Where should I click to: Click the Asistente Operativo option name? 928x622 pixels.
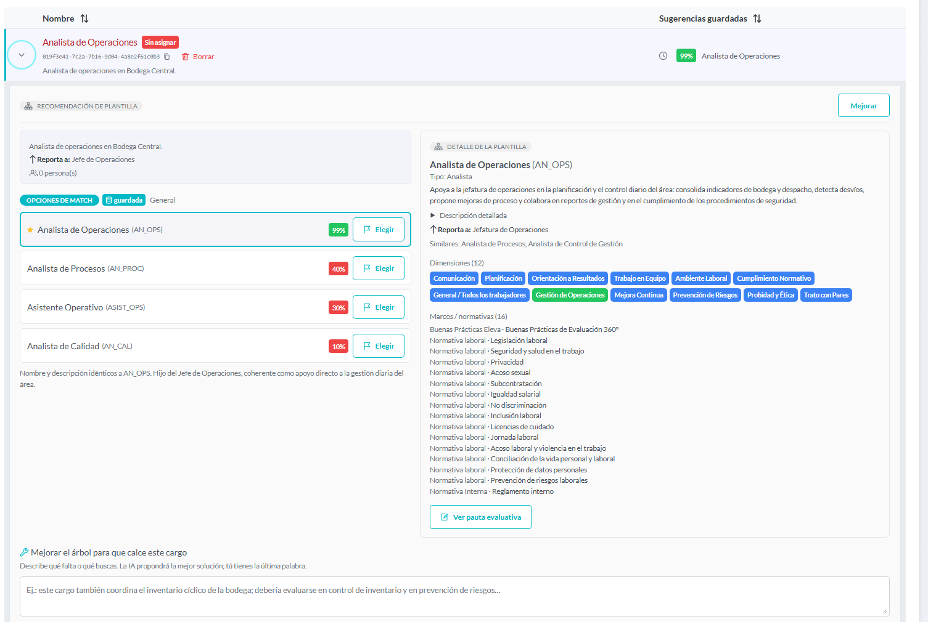tap(65, 307)
